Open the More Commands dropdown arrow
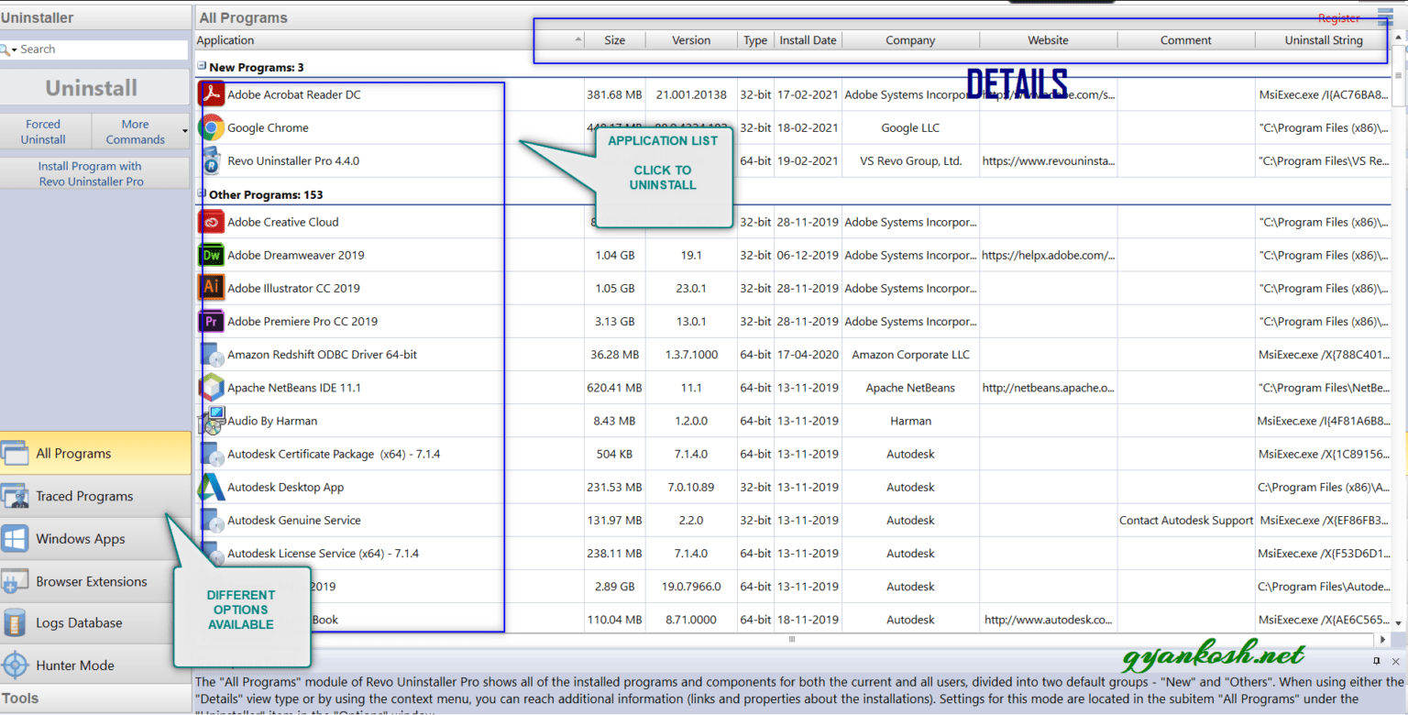The height and width of the screenshot is (715, 1408). (185, 131)
